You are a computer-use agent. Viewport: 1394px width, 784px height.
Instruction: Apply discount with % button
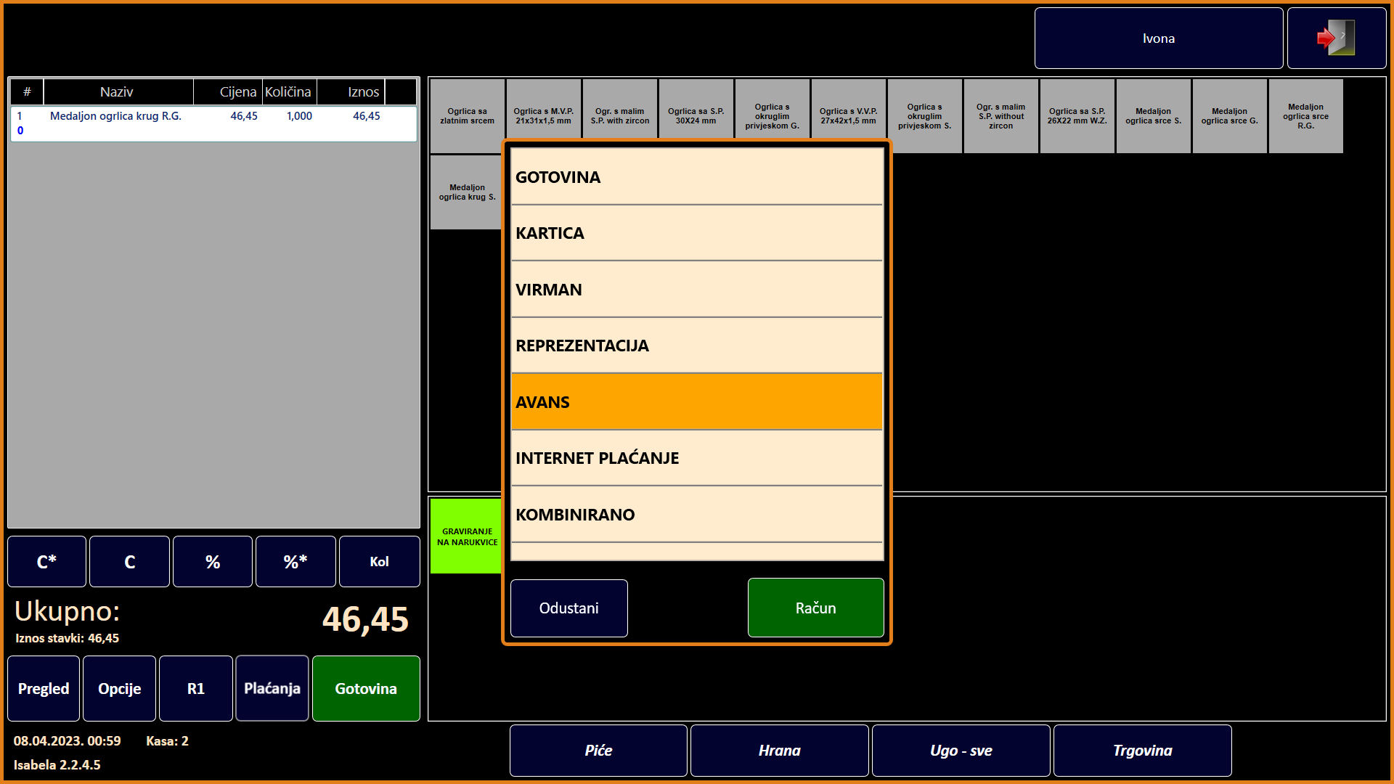click(x=213, y=562)
